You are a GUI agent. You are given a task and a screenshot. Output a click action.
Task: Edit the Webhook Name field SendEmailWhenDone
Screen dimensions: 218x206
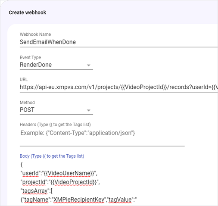pyautogui.click(x=118, y=42)
